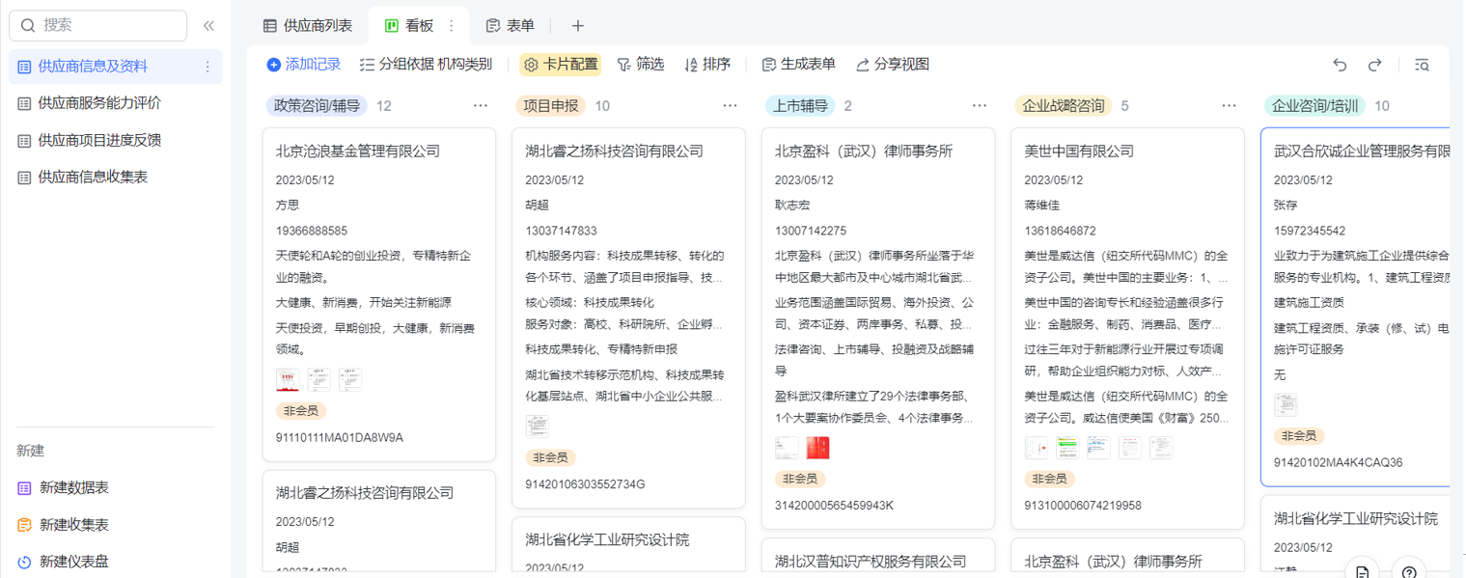Screen dimensions: 1466x578
Task: Click credit code 91110111MA01DA8W9A
Action: (340, 438)
